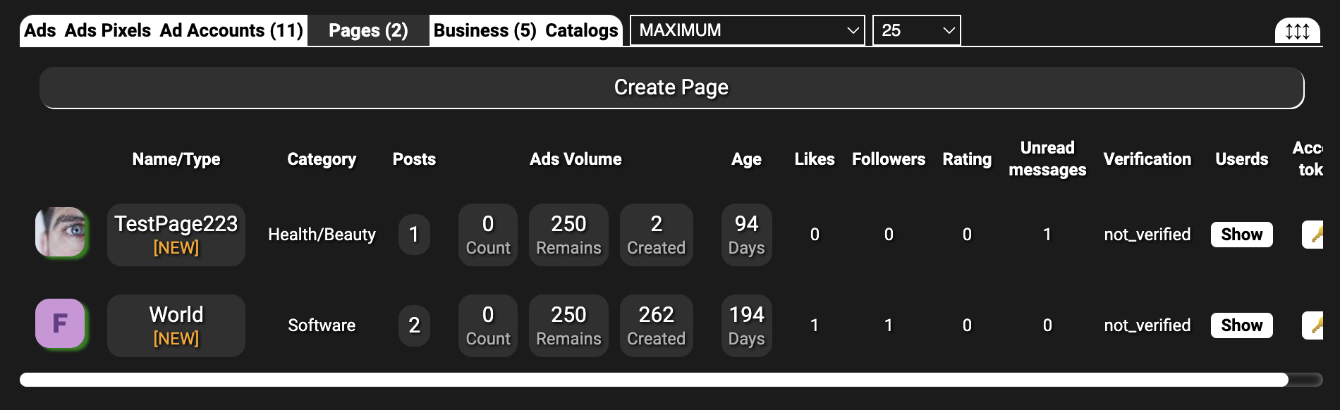Click the column settings icon at top right
Screen dimensions: 1340x410
(1297, 31)
